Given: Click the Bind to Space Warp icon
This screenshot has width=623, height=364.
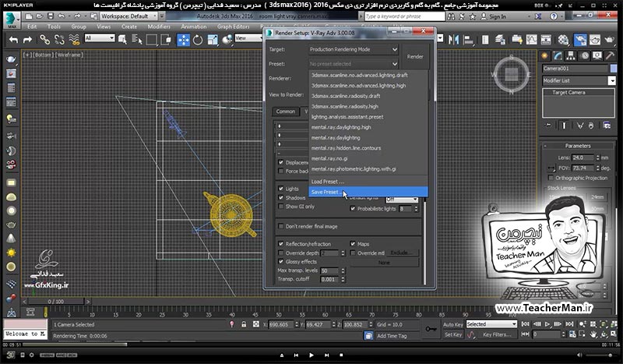Looking at the screenshot, I should coord(74,40).
